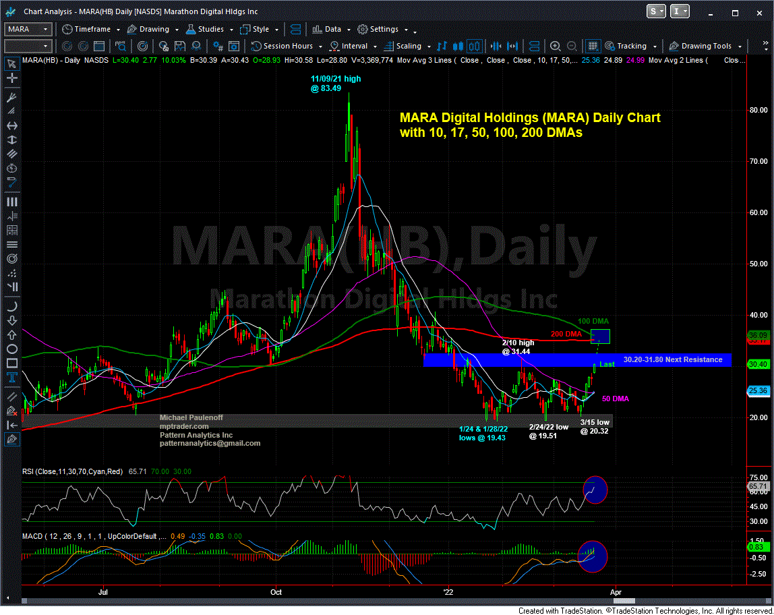Select the grid drawing tool
The height and width of the screenshot is (615, 774).
click(12, 231)
